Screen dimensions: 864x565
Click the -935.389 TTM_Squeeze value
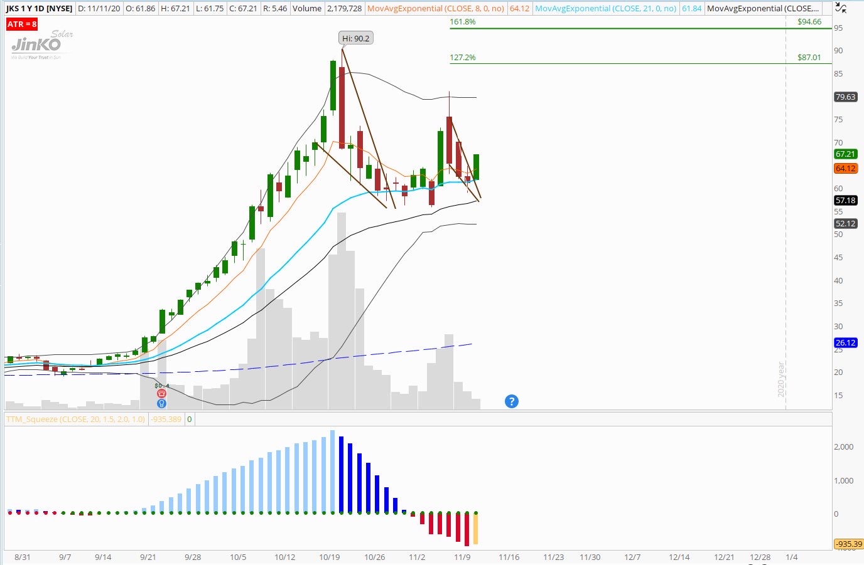pos(166,420)
